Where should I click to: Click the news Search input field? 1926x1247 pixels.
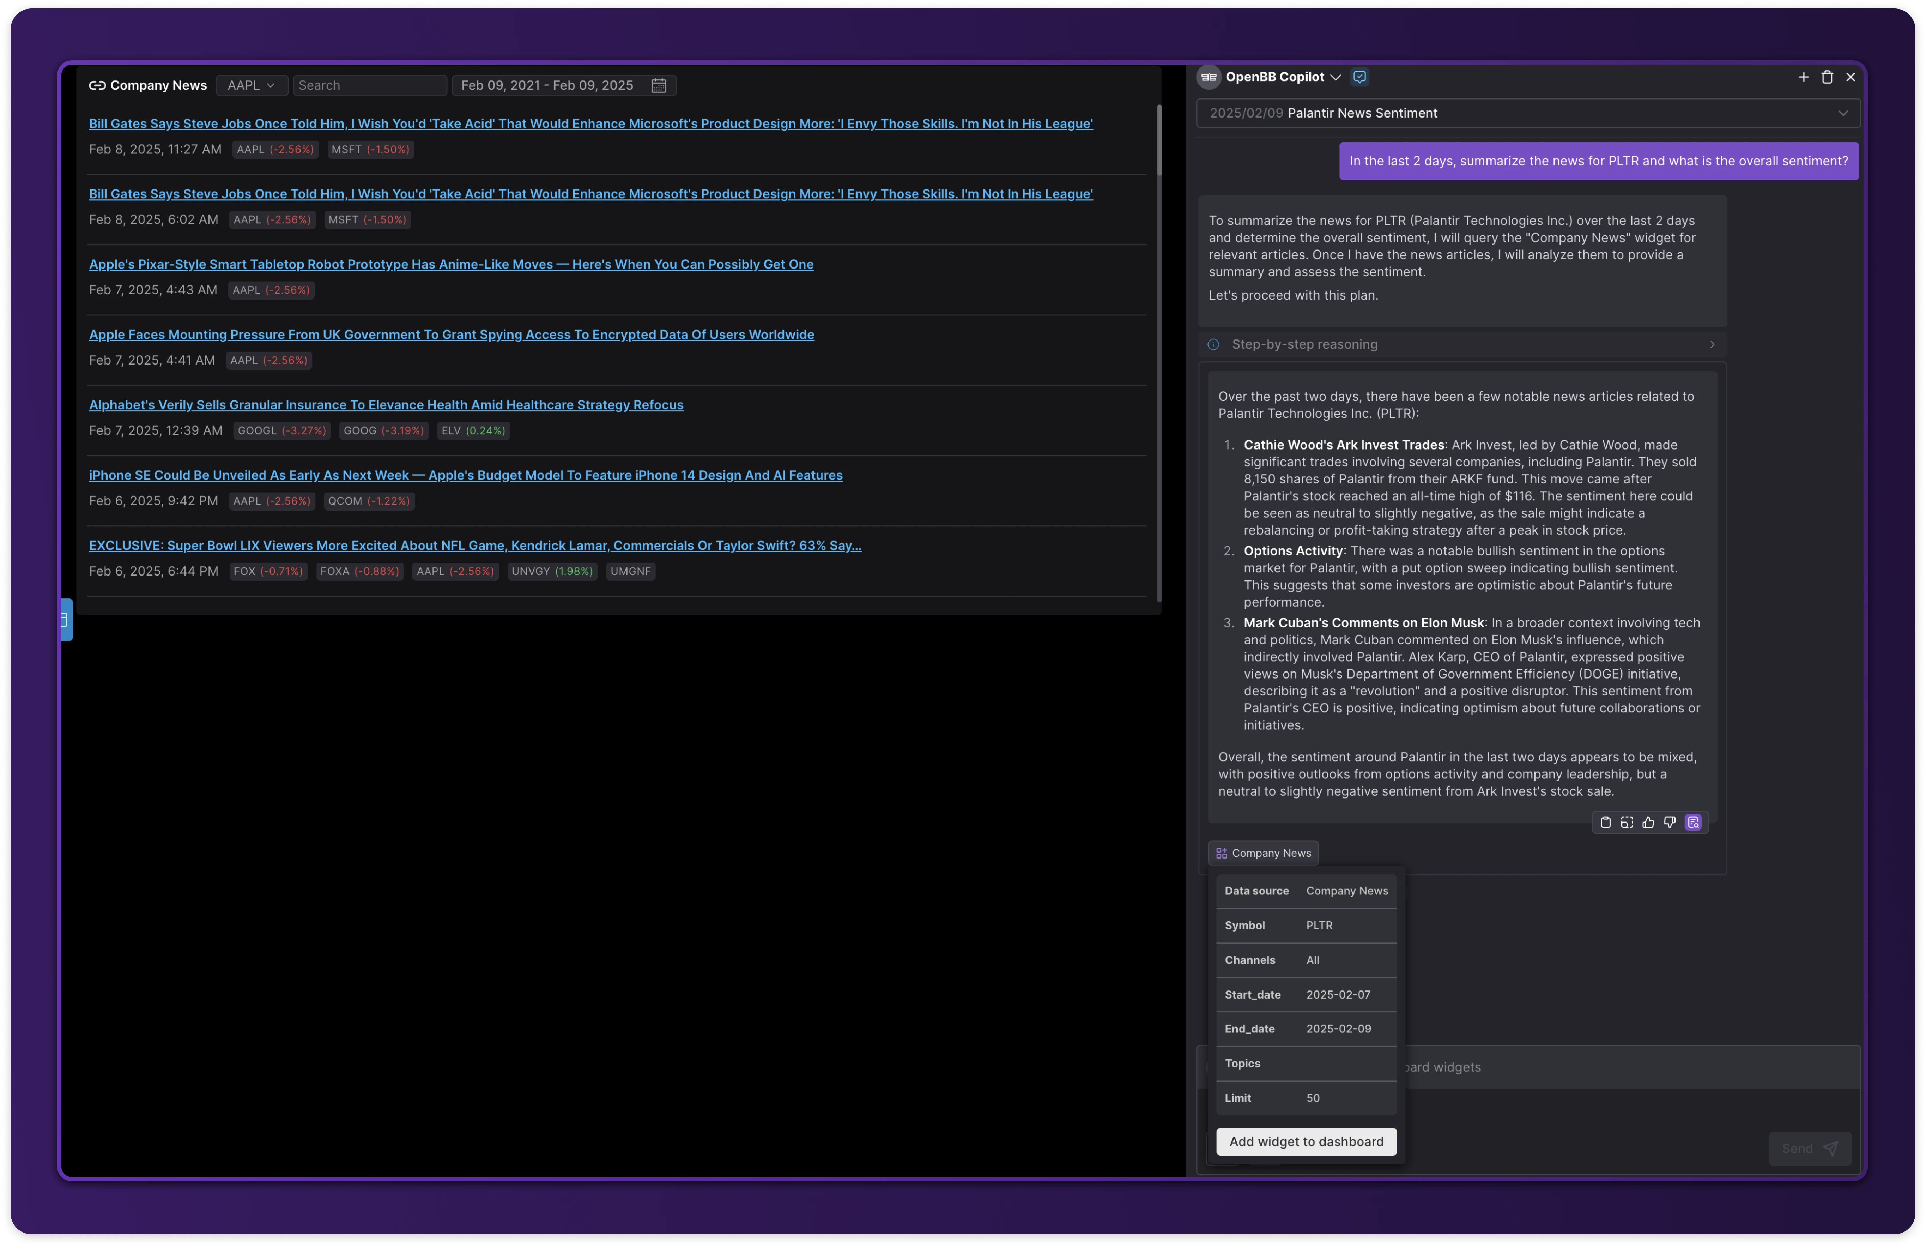coord(369,86)
